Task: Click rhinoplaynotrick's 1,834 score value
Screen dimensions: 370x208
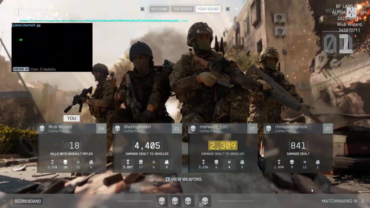Action: [279, 167]
